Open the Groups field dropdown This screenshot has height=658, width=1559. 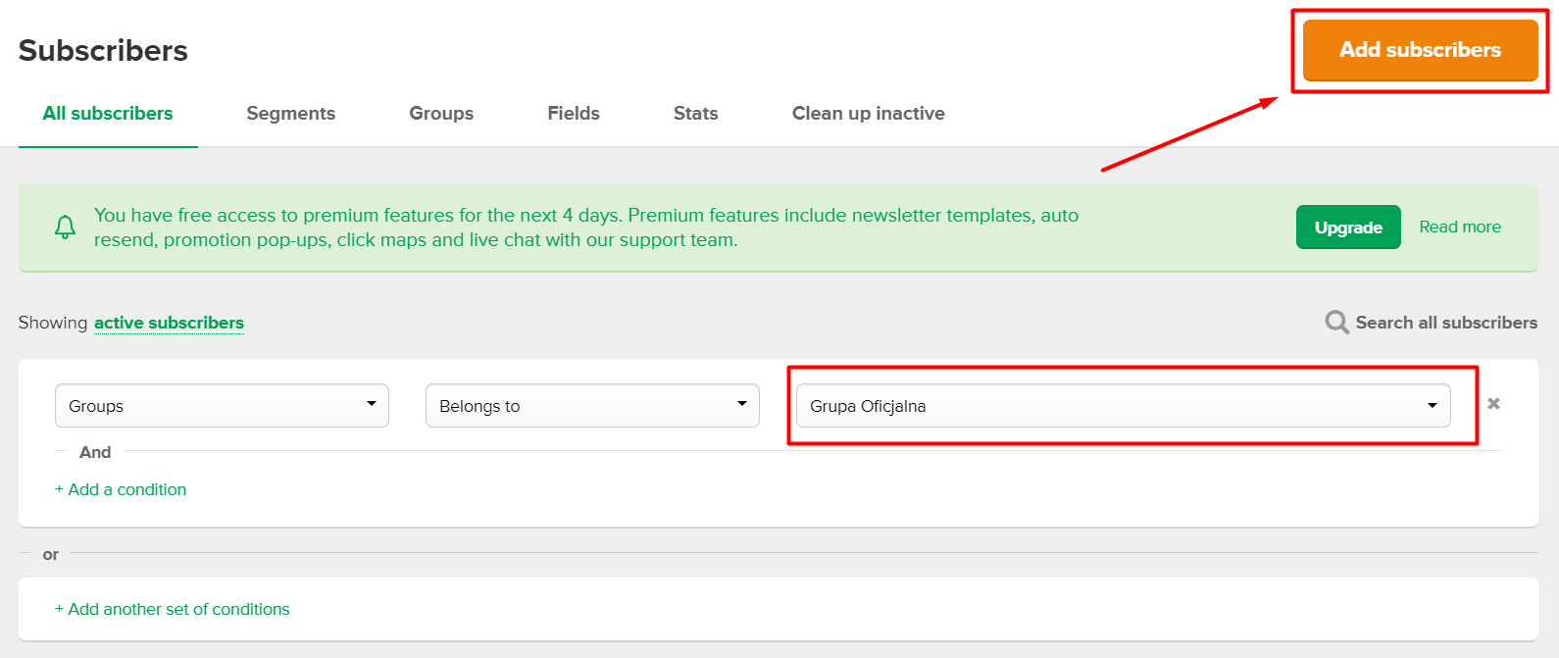click(x=222, y=406)
